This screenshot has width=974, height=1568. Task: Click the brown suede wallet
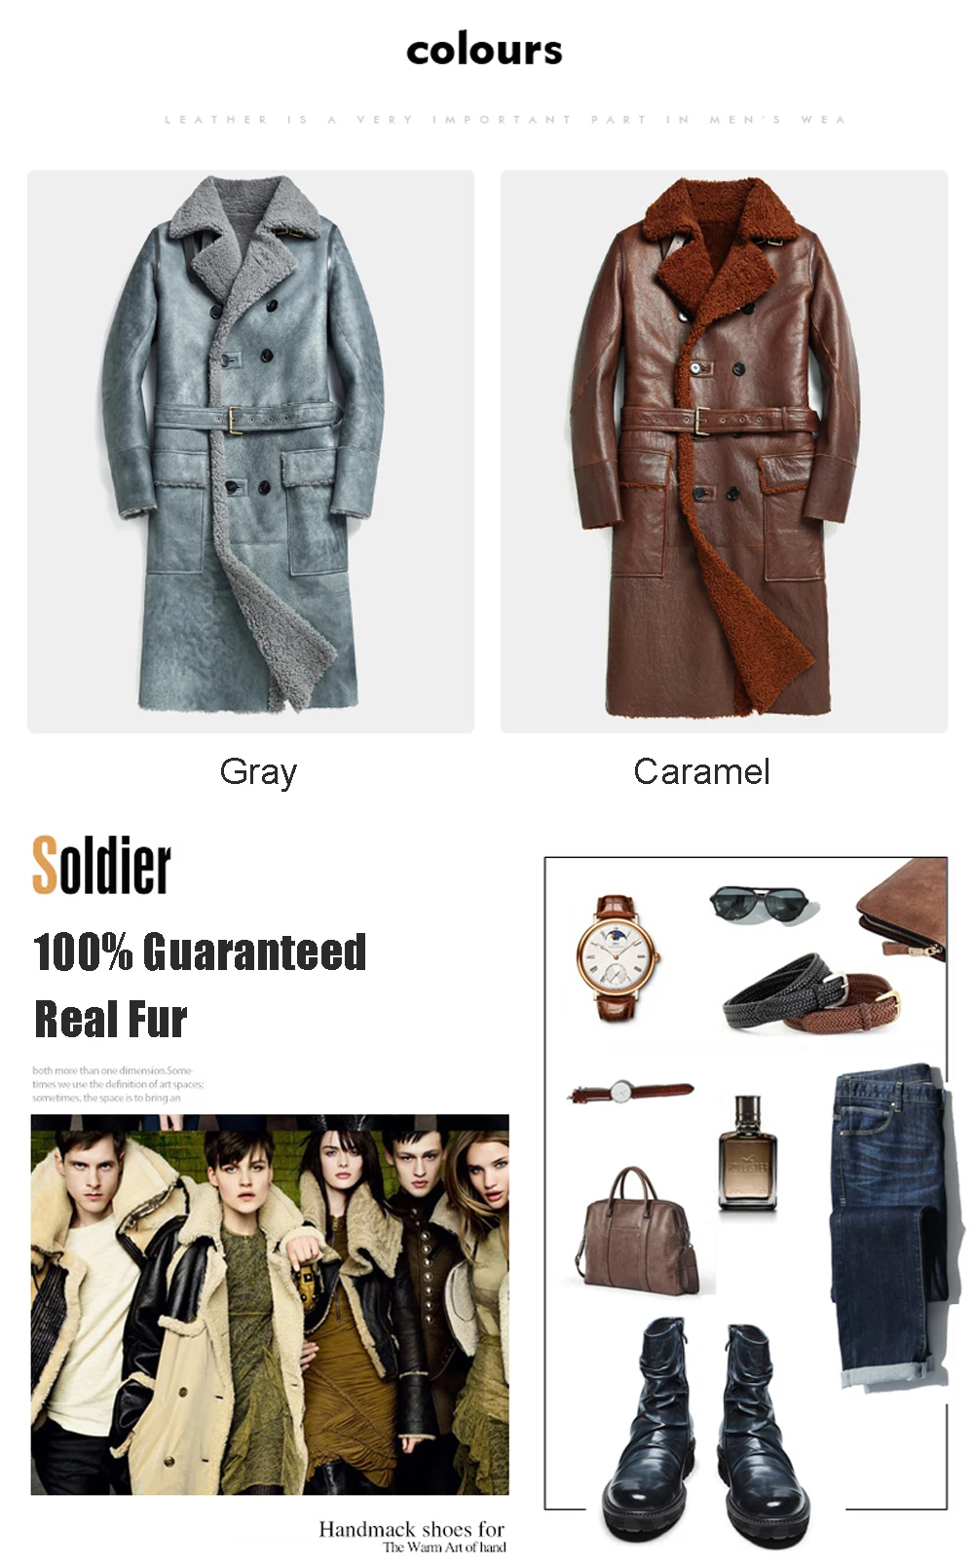point(902,910)
